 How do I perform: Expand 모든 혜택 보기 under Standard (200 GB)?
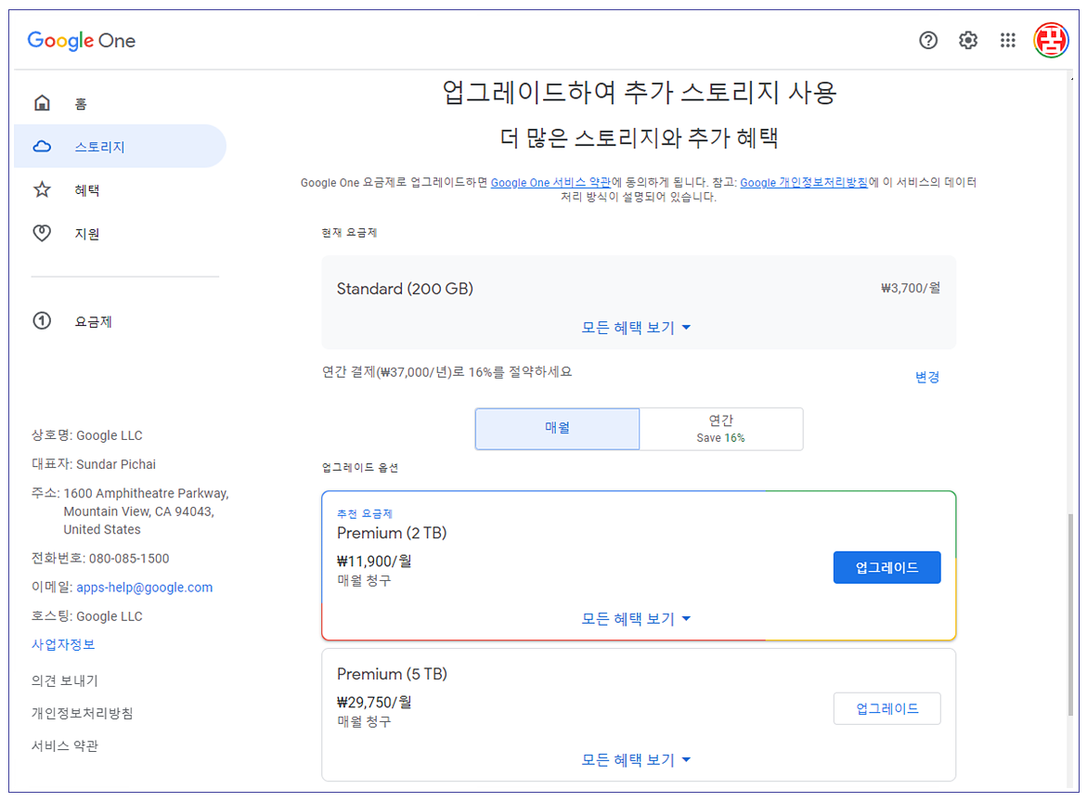click(636, 327)
